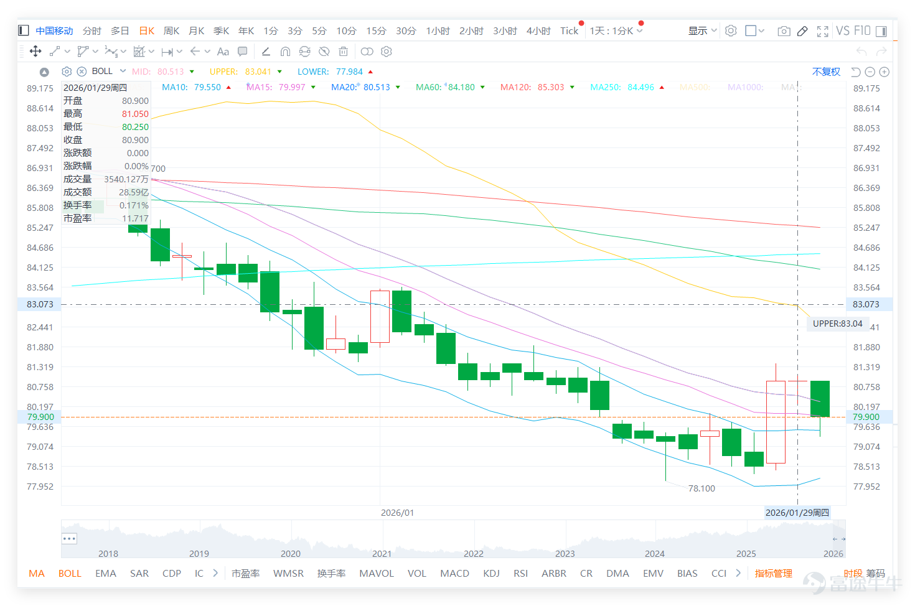This screenshot has height=606, width=915.
Task: Expand the 1天:1分K period dropdown
Action: 616,31
